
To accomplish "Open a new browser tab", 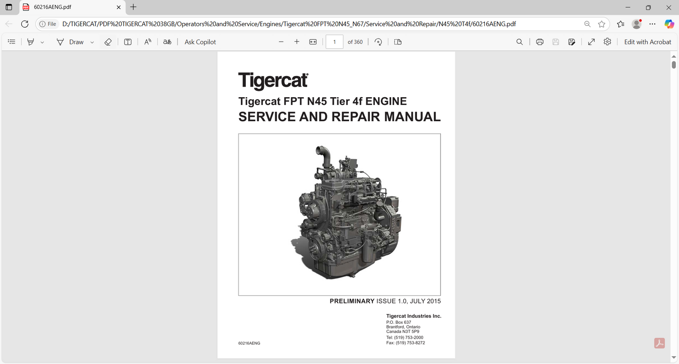I will 133,7.
